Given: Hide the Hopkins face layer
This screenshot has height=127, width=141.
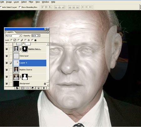Looking at the screenshot, I should point(7,49).
